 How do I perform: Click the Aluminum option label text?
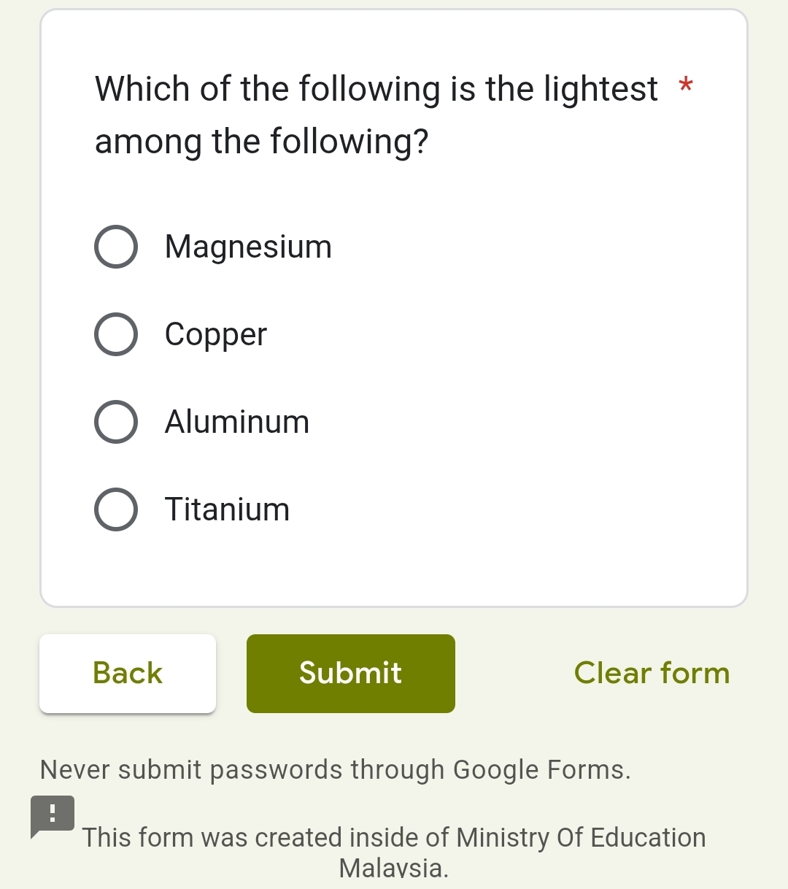237,422
